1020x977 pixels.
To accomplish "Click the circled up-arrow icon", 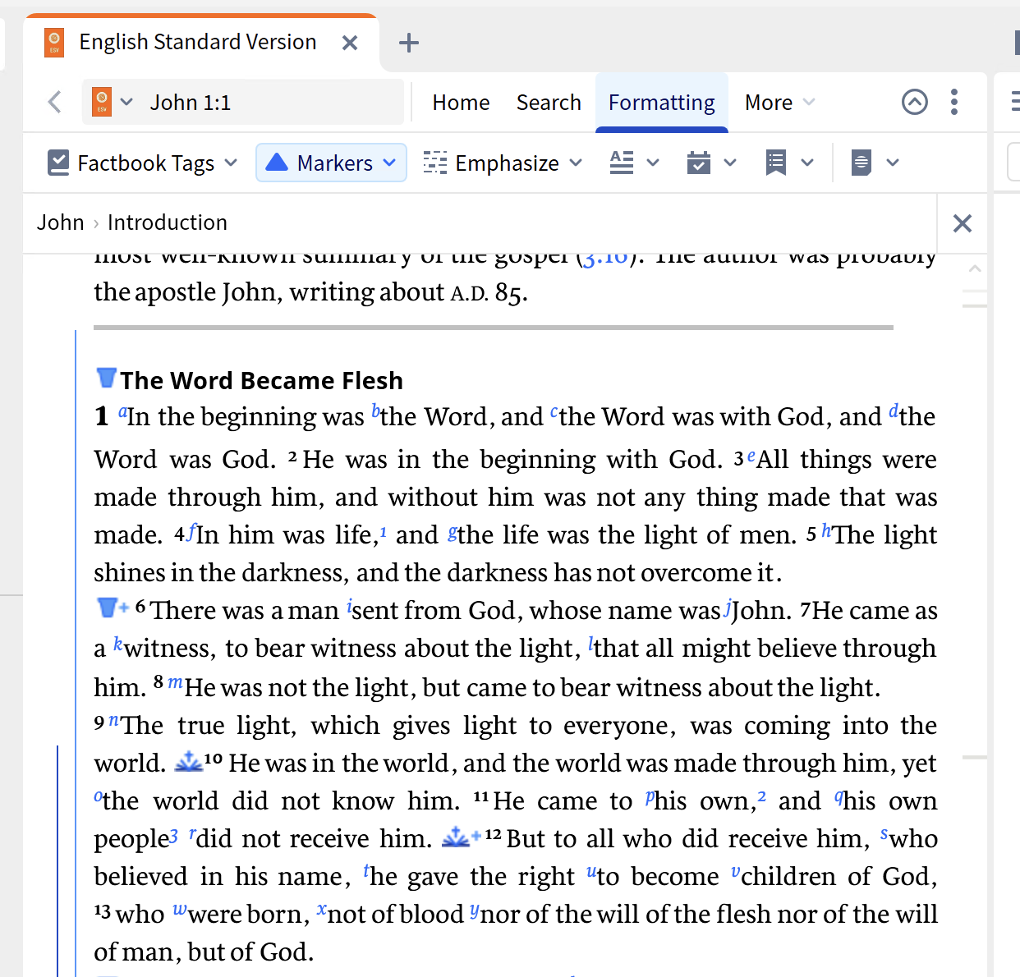I will point(915,102).
